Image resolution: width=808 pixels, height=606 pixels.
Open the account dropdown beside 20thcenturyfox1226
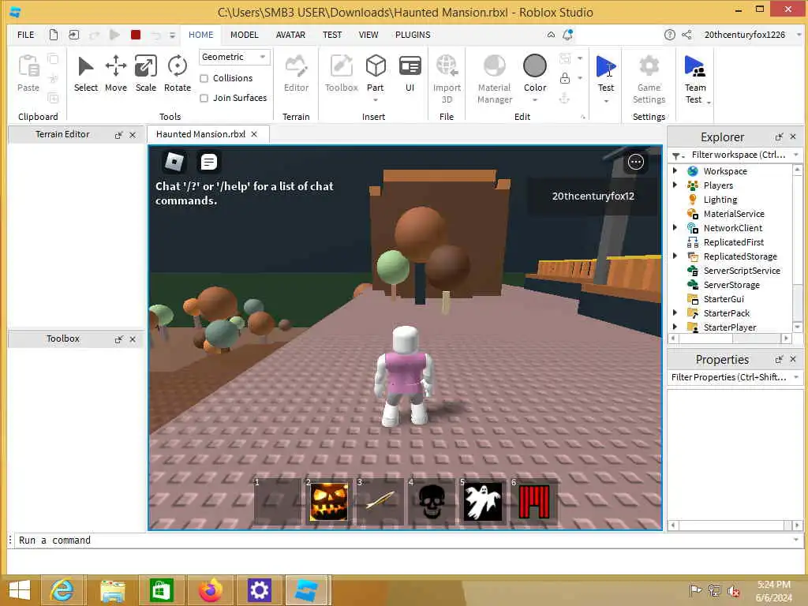pyautogui.click(x=799, y=35)
